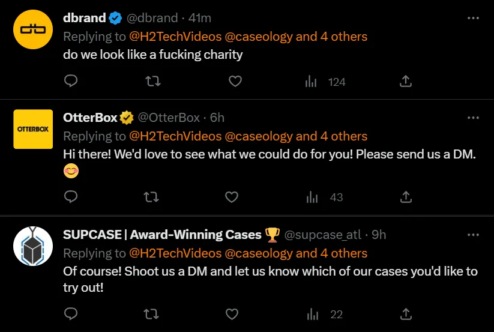Open the 6h timestamp on OtterBox tweet
This screenshot has height=332, width=494.
[217, 118]
